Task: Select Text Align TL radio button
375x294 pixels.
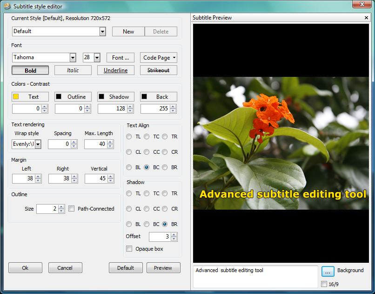Action: (129, 137)
